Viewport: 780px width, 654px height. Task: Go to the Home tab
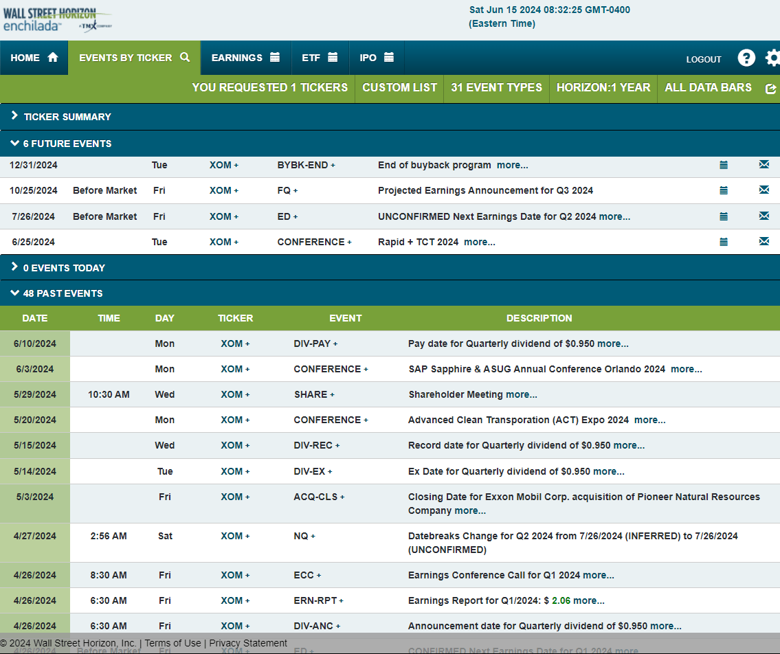pos(34,58)
